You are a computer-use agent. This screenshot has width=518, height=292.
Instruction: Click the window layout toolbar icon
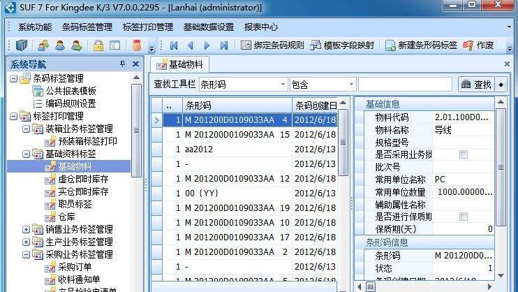point(114,45)
